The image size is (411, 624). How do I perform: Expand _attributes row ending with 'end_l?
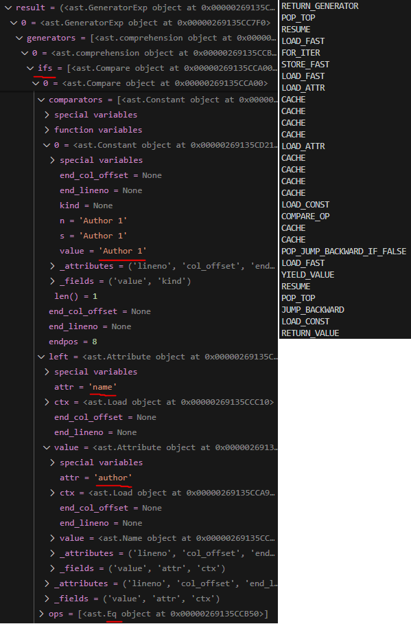[x=47, y=583]
